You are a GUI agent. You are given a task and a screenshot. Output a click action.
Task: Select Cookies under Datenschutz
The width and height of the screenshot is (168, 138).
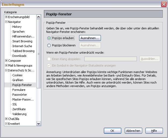pyautogui.click(x=17, y=75)
